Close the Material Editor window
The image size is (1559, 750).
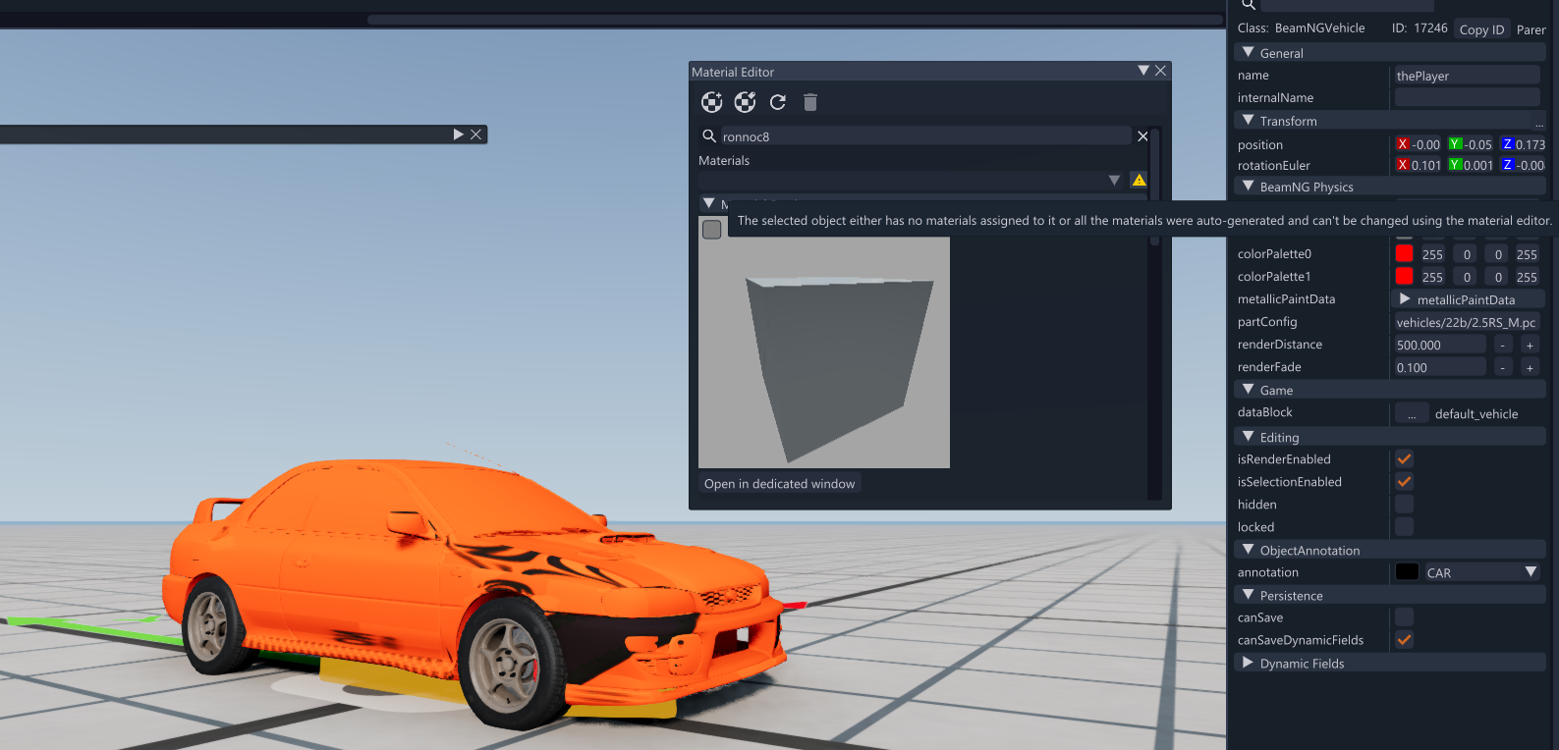click(1160, 71)
